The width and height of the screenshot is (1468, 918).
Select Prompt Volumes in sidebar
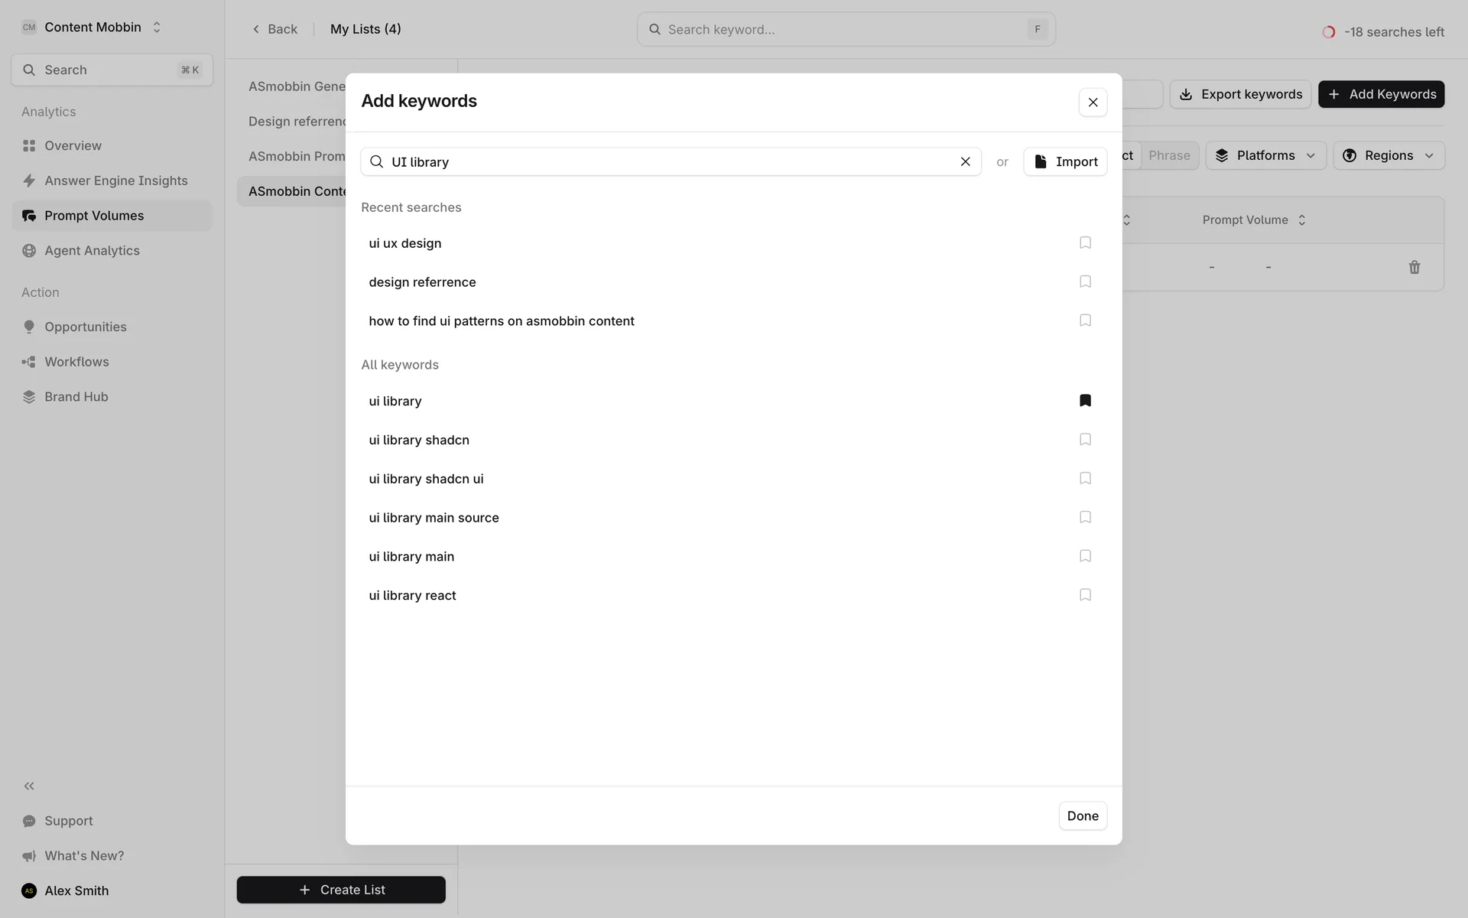coord(93,216)
